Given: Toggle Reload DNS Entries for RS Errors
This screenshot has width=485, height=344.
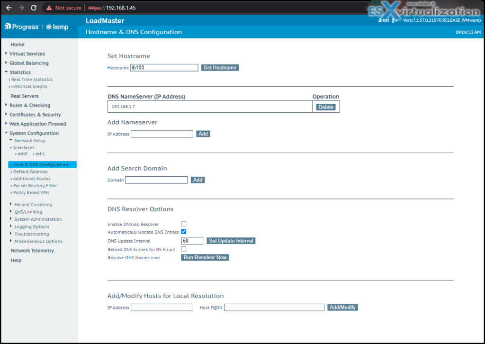Looking at the screenshot, I should (x=184, y=249).
